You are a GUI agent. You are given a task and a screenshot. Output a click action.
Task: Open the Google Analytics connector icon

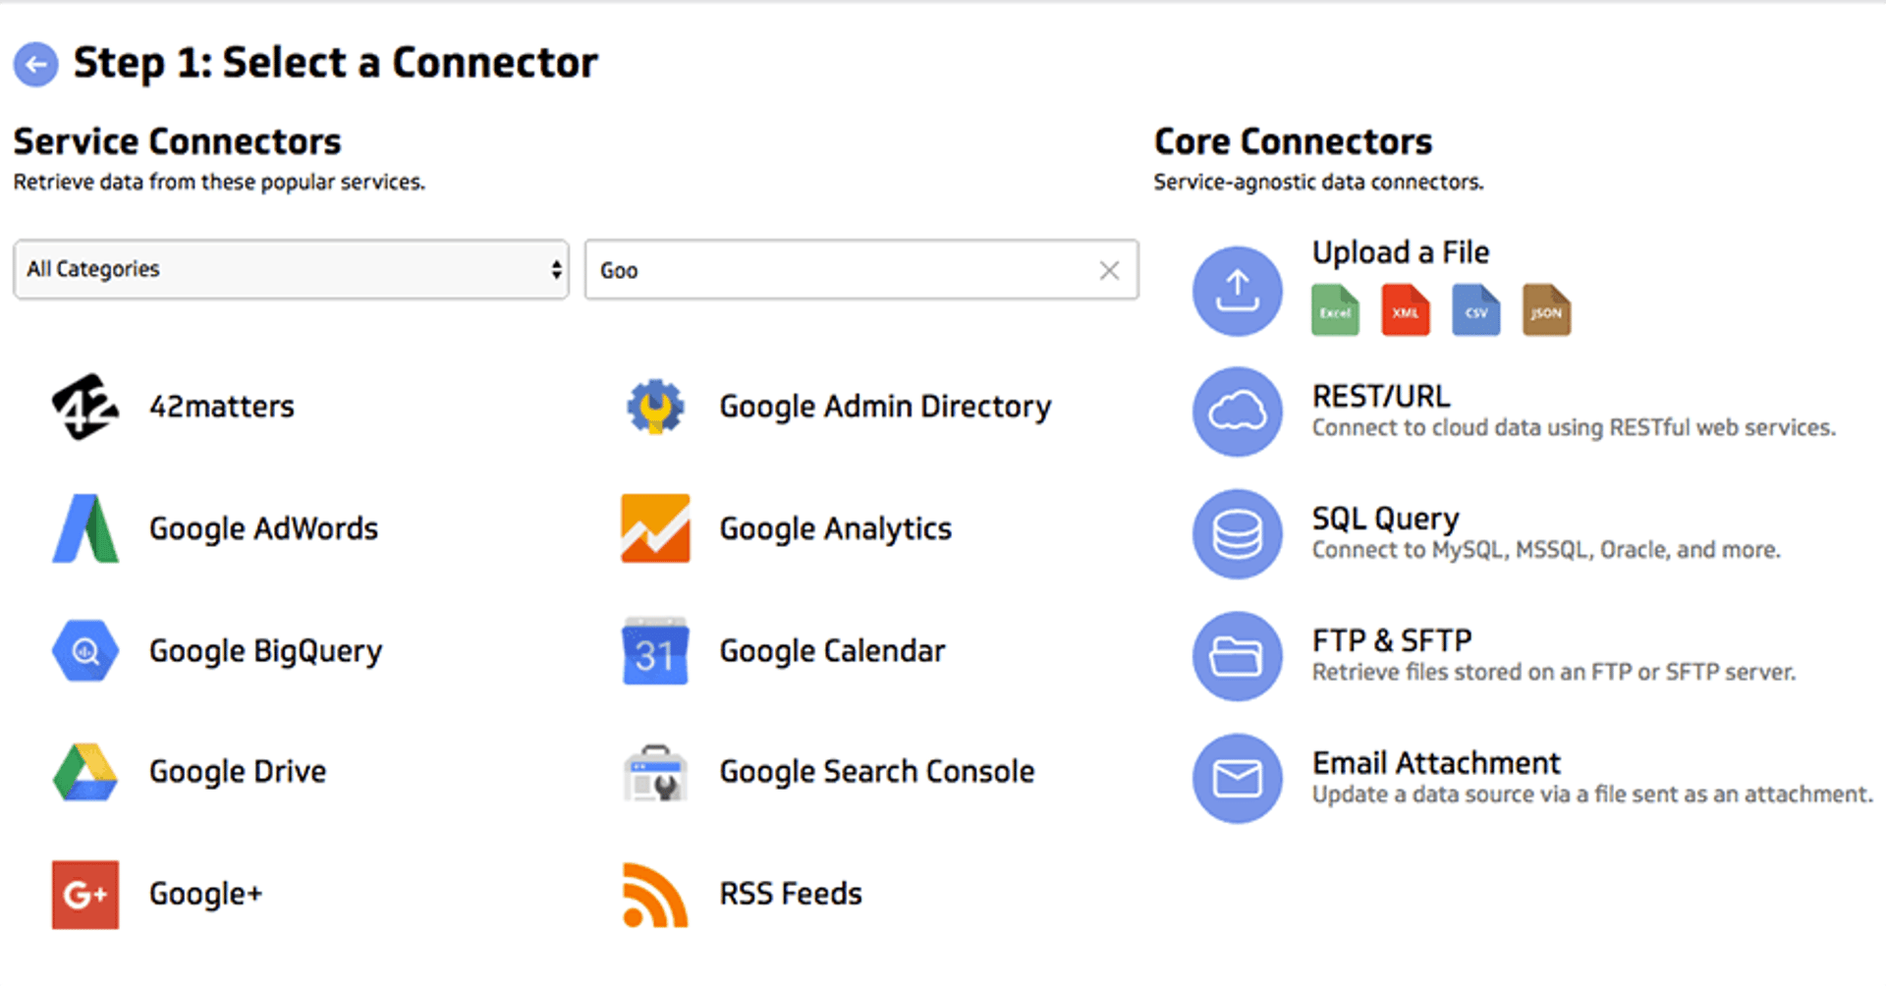coord(654,528)
